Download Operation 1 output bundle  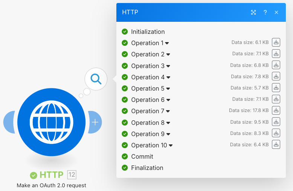[276, 42]
